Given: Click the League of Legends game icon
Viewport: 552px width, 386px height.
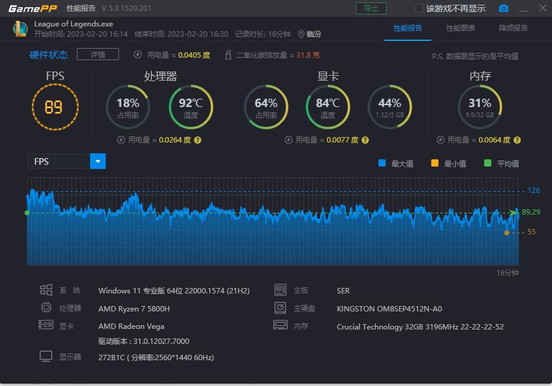Looking at the screenshot, I should tap(20, 29).
